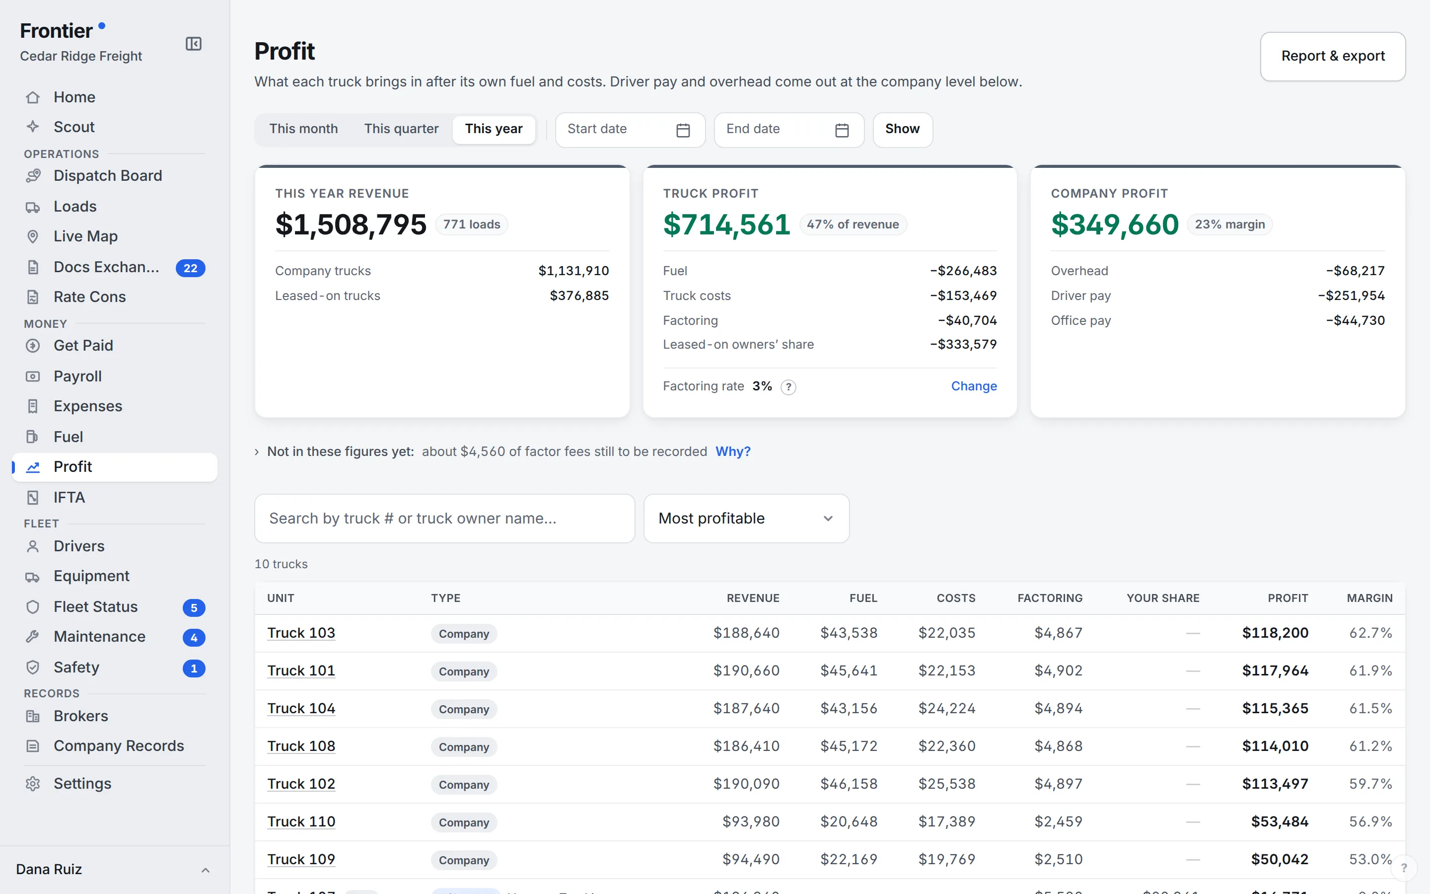The height and width of the screenshot is (894, 1430).
Task: Click the Expenses receipt icon
Action: click(33, 406)
